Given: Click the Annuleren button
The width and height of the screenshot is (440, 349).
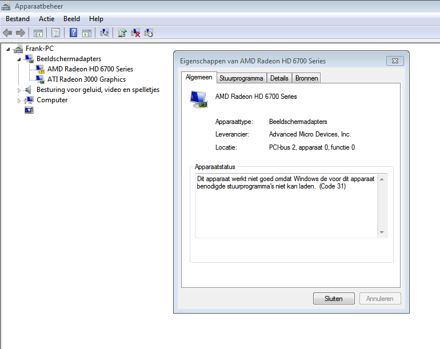Looking at the screenshot, I should click(380, 299).
